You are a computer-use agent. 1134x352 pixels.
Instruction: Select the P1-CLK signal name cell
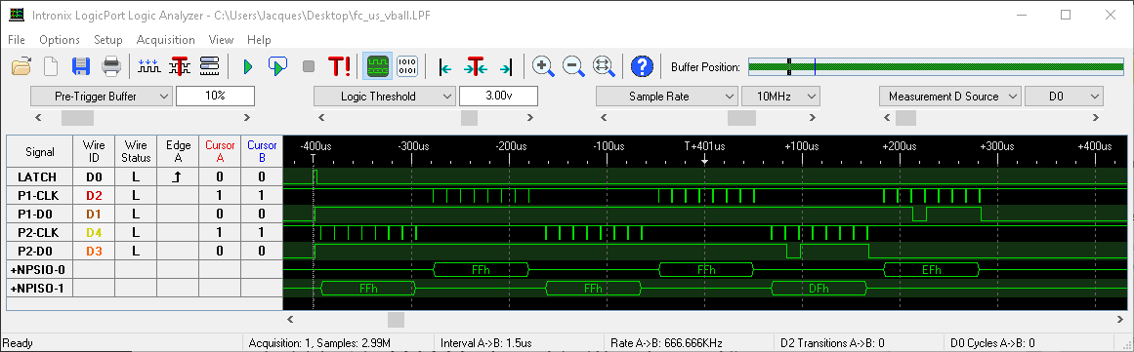(x=40, y=195)
